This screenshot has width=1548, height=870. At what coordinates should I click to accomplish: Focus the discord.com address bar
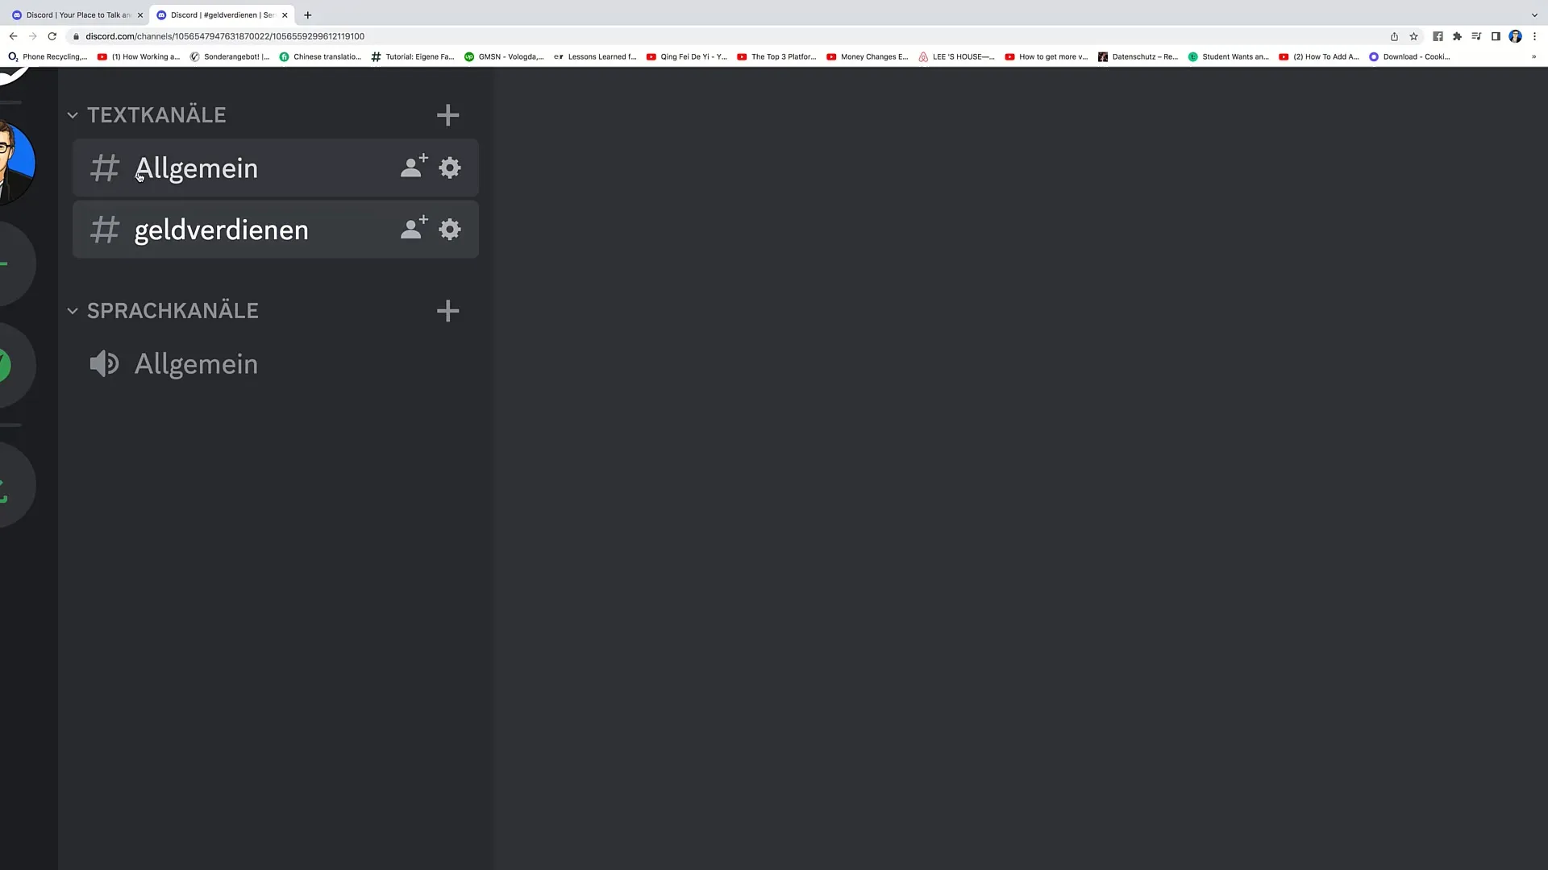pyautogui.click(x=726, y=36)
